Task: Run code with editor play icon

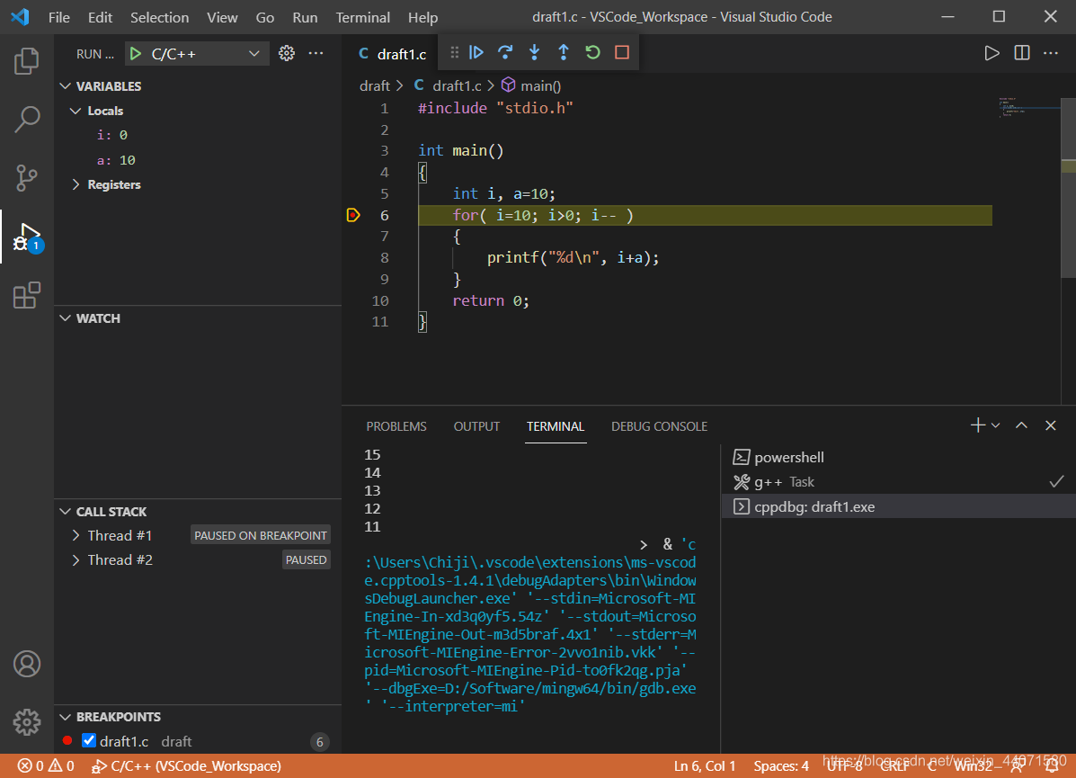Action: [x=992, y=53]
